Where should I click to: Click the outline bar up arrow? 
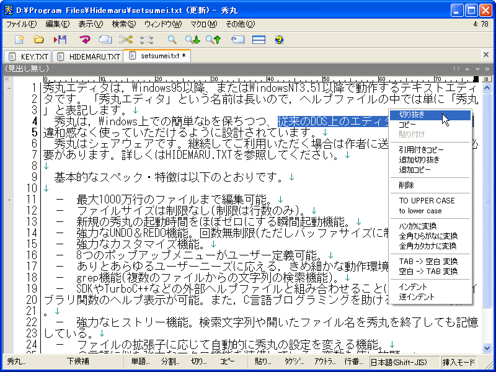point(467,69)
